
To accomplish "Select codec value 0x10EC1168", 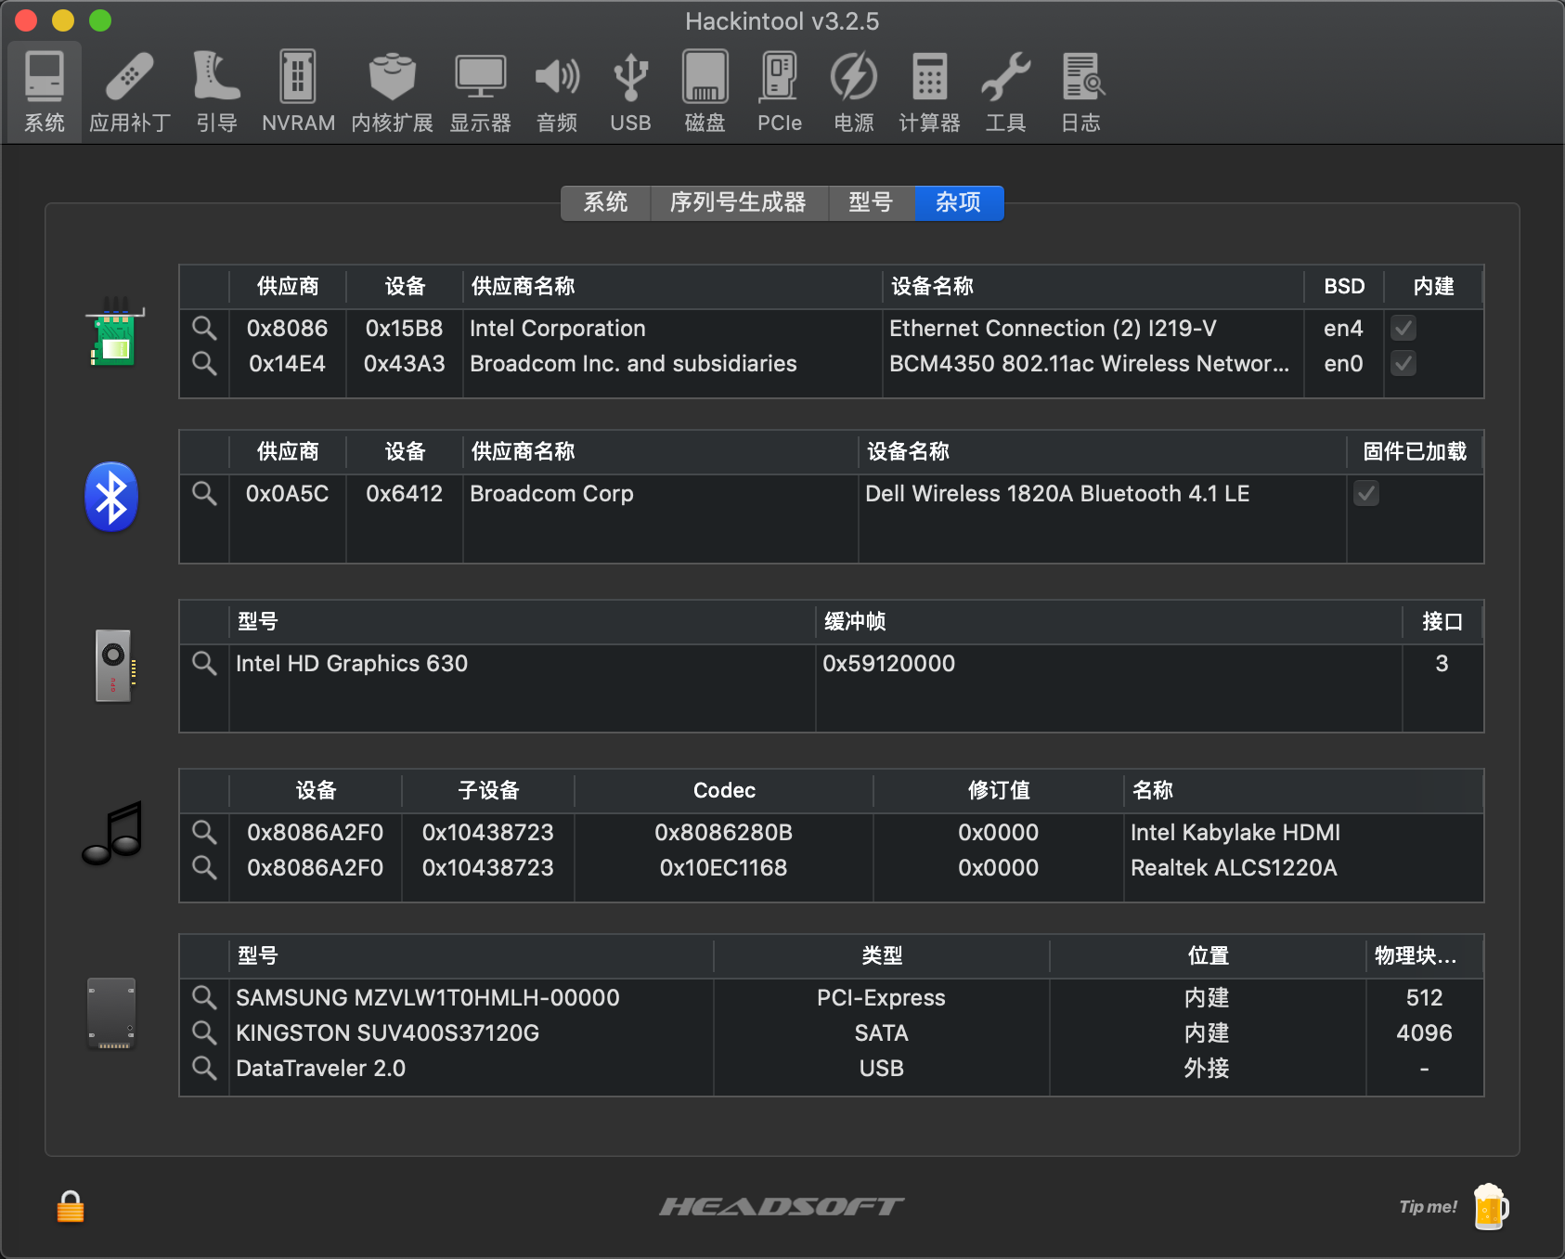I will [724, 867].
